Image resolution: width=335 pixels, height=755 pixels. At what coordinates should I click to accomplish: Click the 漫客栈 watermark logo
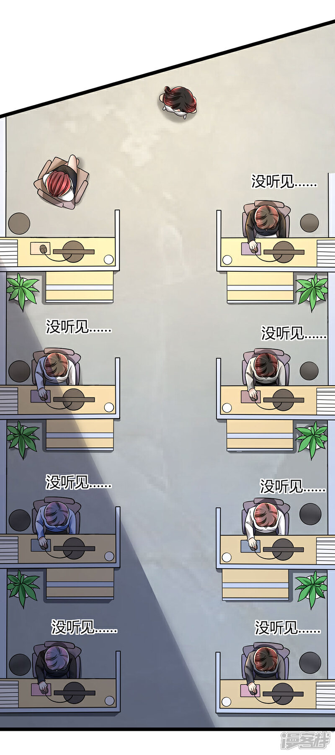coord(305,740)
